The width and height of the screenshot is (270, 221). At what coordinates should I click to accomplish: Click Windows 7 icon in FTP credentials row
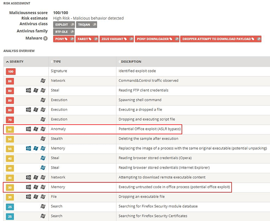(x=36, y=90)
